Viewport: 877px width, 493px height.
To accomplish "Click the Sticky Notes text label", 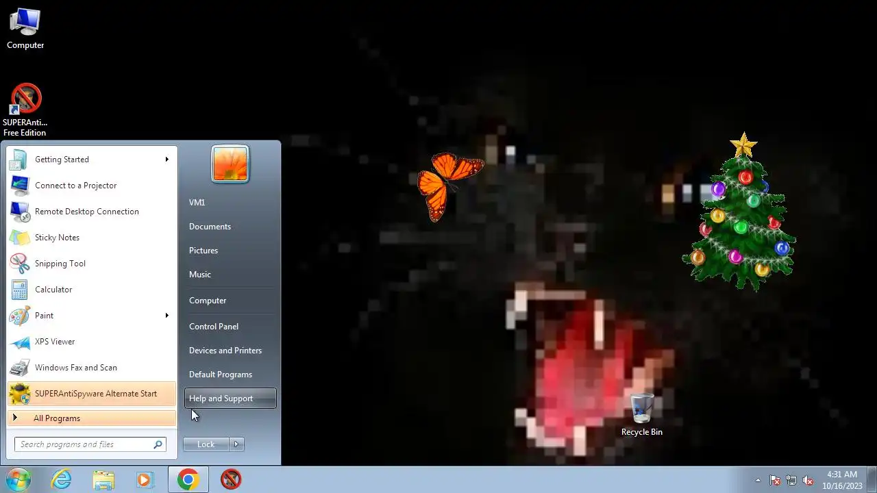I will click(x=57, y=238).
